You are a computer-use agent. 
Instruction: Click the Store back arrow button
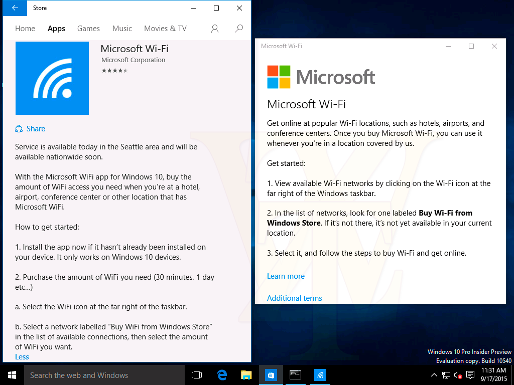[x=15, y=8]
